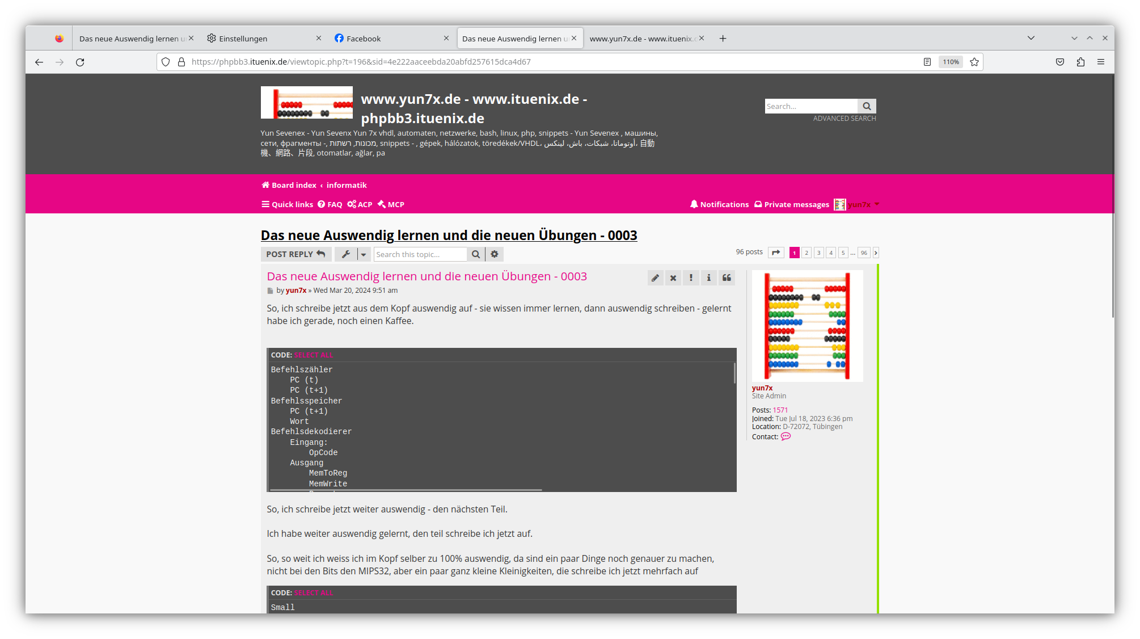This screenshot has height=639, width=1140.
Task: Quote the post using the quotation icon
Action: click(727, 278)
